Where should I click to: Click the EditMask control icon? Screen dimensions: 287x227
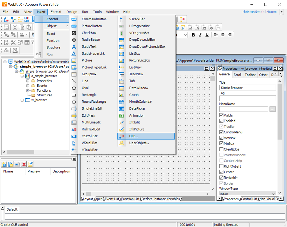pos(74,116)
